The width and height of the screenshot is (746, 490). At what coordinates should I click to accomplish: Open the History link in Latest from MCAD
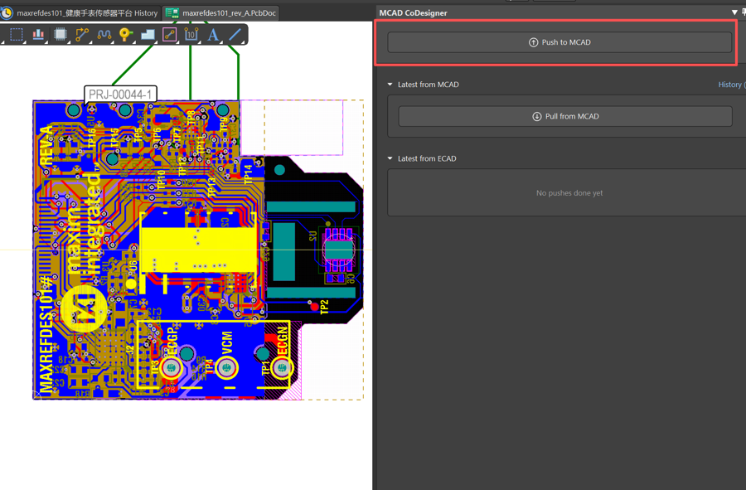[x=730, y=85]
